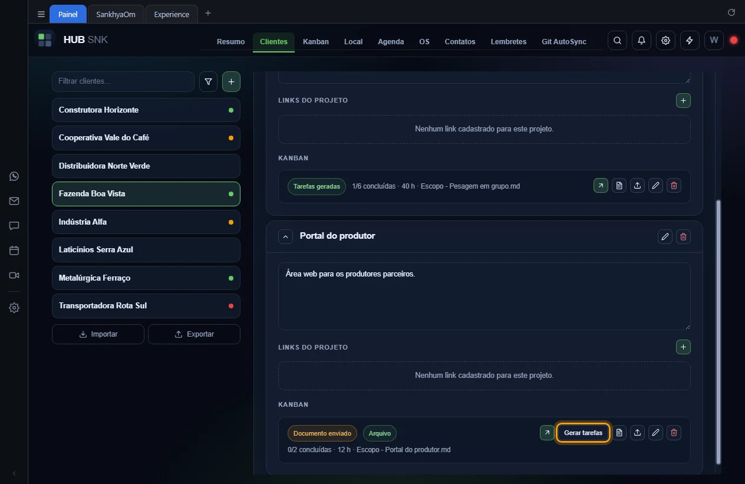Delete the Portal do produtor project

tap(683, 236)
